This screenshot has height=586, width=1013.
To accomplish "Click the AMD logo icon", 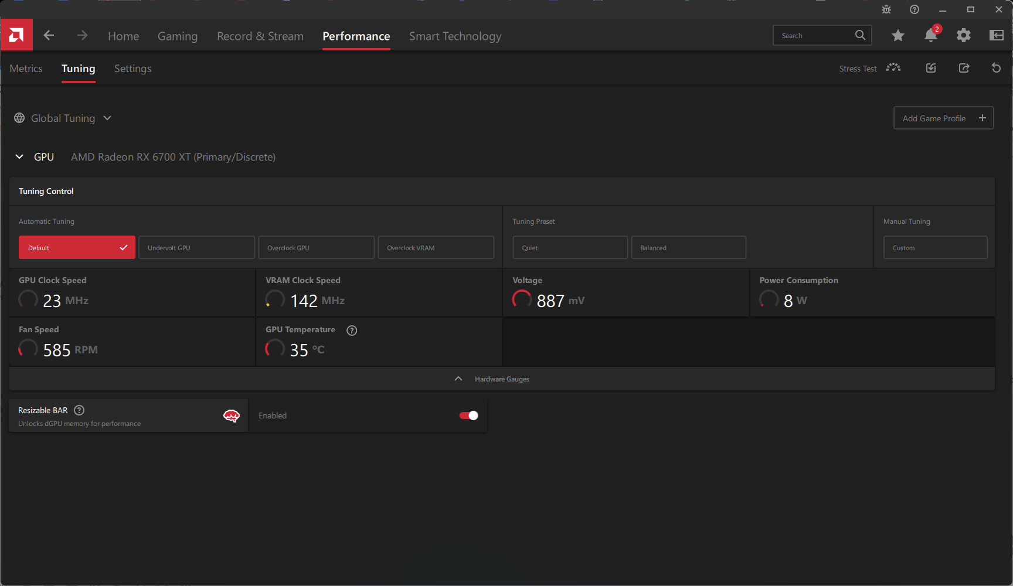I will pyautogui.click(x=16, y=35).
